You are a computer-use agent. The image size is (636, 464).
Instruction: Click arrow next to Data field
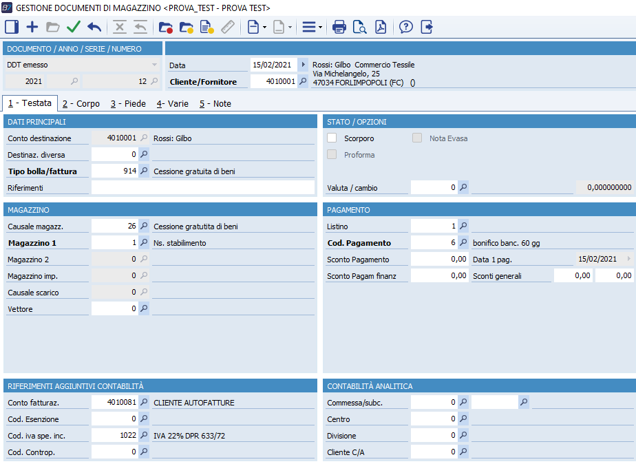click(304, 65)
